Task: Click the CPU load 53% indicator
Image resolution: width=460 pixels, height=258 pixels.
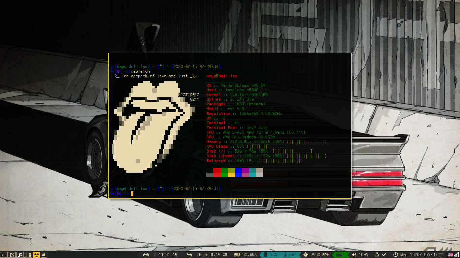Action: click(x=270, y=255)
